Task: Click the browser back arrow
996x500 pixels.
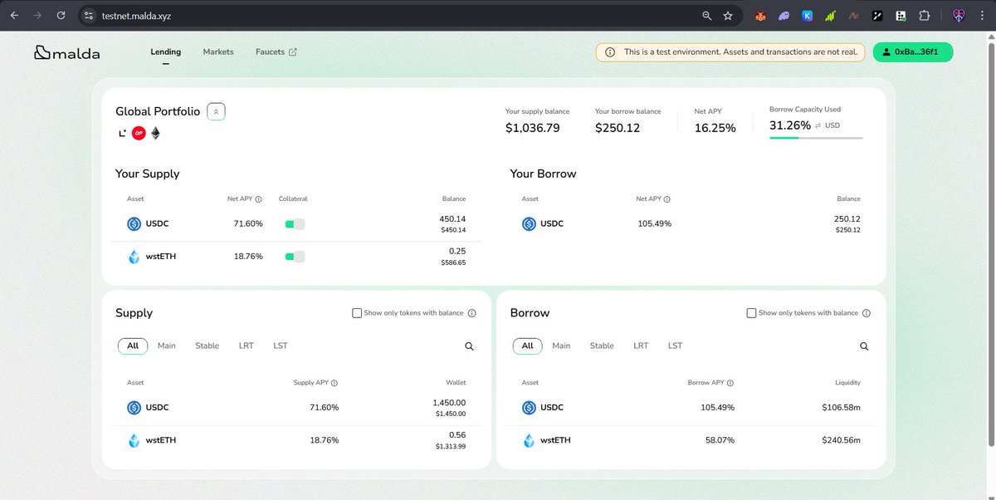Action: 13,15
